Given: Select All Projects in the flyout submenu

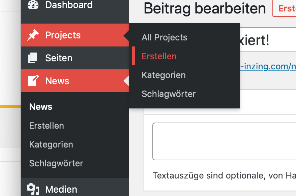Looking at the screenshot, I should click(x=165, y=37).
